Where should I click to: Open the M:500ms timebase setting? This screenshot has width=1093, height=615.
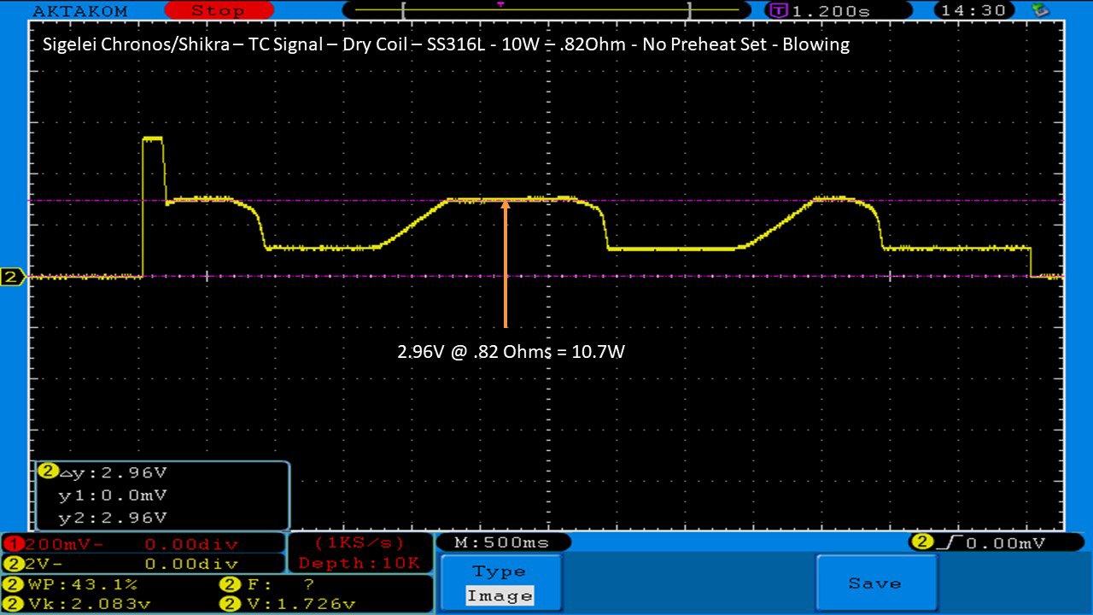503,542
